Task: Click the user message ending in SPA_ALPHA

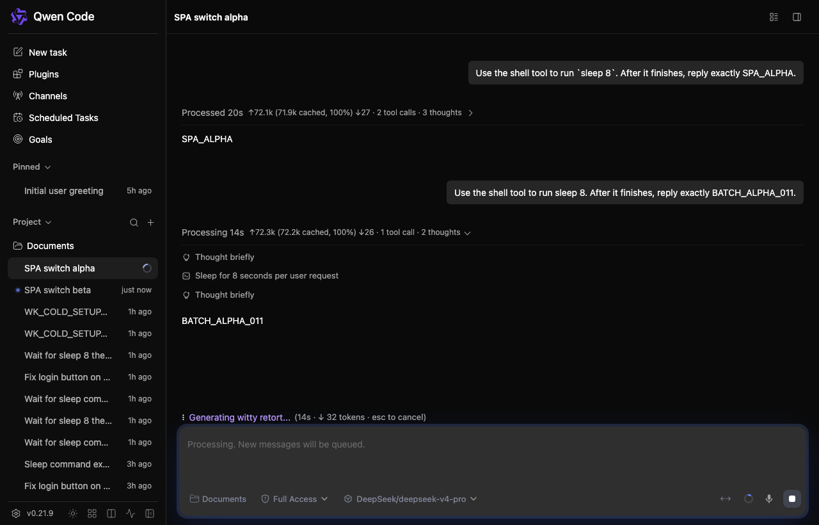Action: pos(636,73)
